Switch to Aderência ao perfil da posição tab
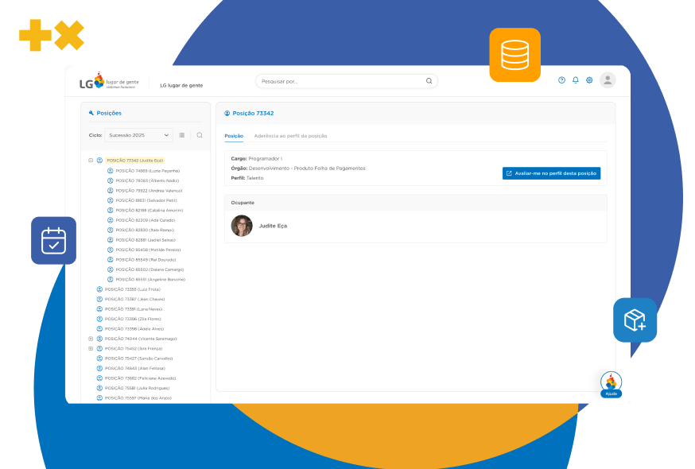 click(x=290, y=136)
